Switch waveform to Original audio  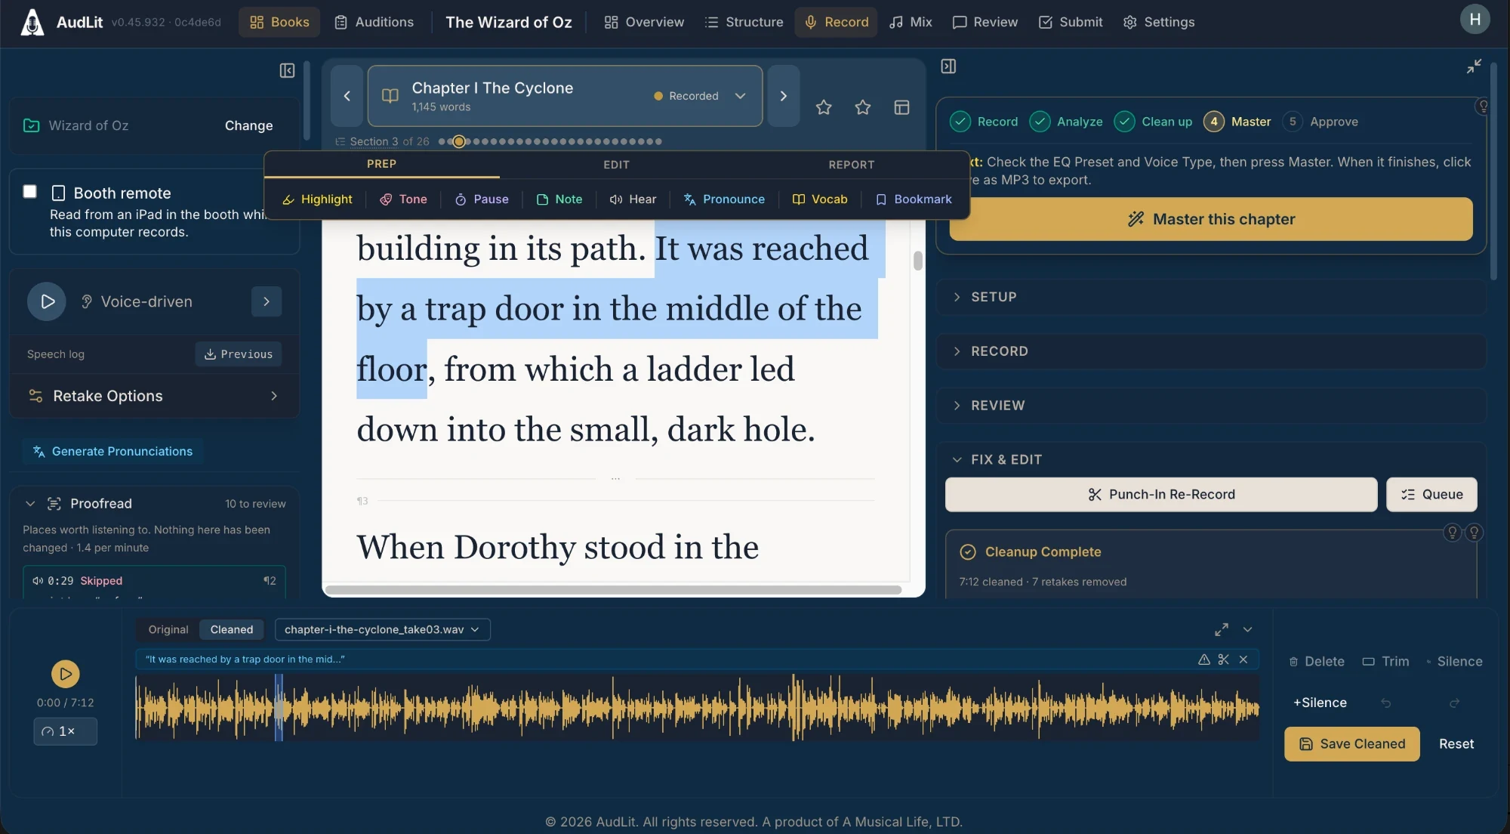tap(168, 629)
